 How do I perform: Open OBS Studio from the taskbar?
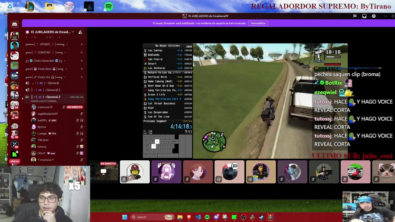click(x=243, y=217)
